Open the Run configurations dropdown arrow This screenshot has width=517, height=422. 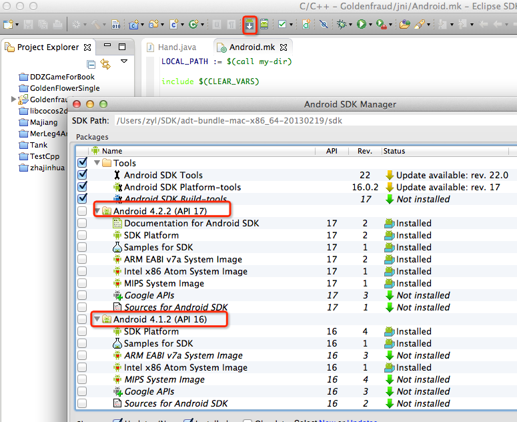(370, 25)
